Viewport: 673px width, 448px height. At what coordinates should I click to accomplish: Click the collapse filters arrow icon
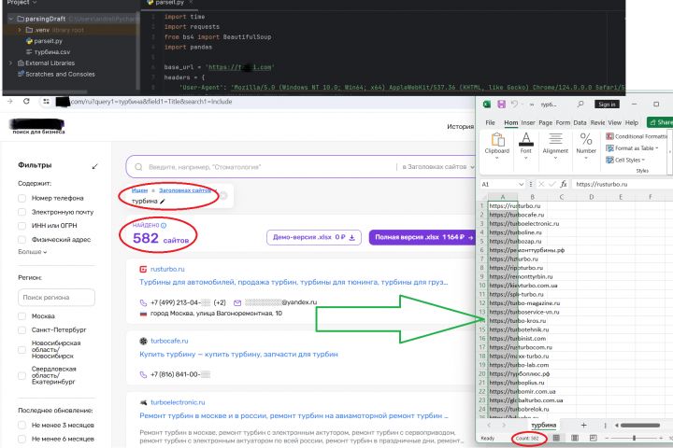[94, 166]
